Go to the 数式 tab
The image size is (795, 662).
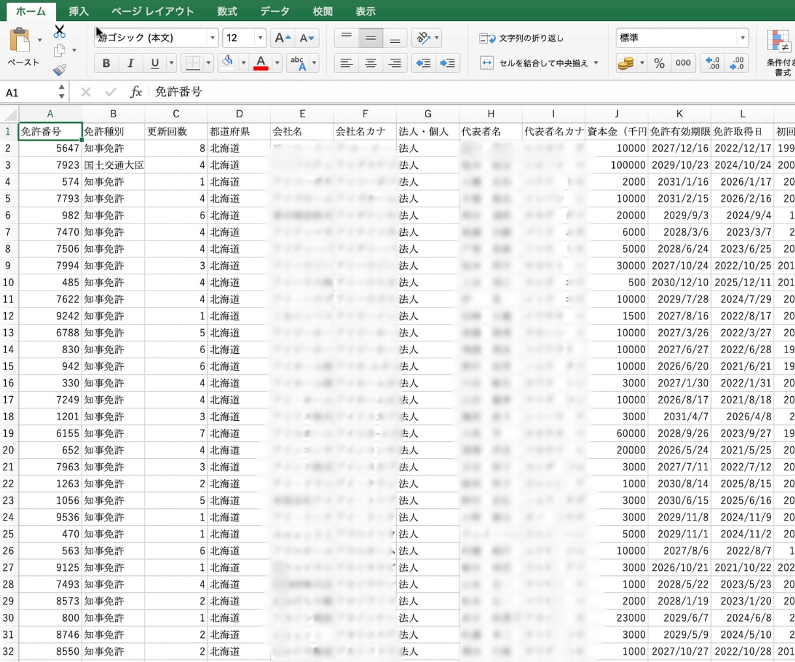click(x=227, y=11)
